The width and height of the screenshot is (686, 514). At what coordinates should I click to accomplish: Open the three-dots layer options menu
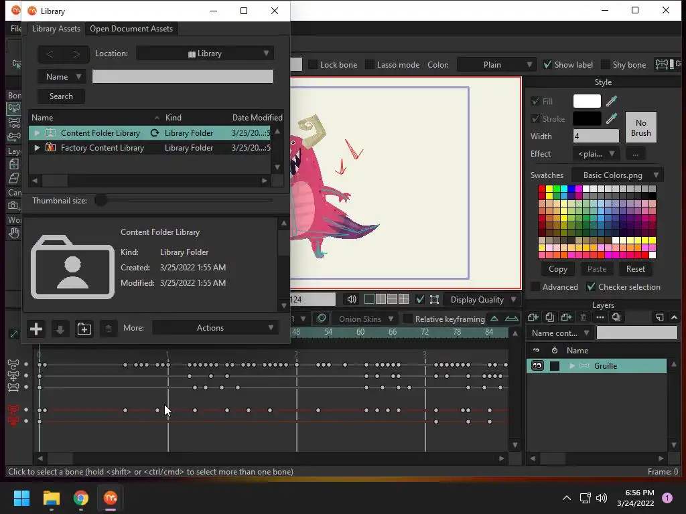(600, 317)
